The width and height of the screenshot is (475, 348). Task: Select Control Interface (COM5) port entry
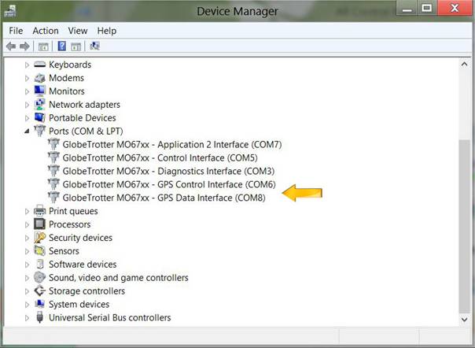coord(160,157)
